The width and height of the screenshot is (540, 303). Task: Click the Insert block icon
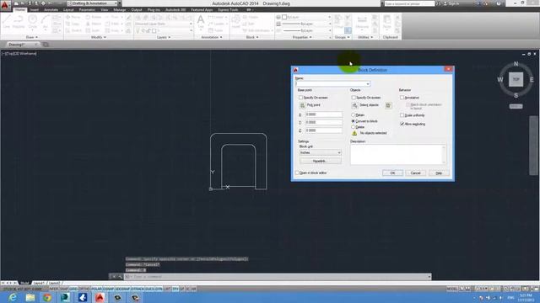(x=236, y=22)
